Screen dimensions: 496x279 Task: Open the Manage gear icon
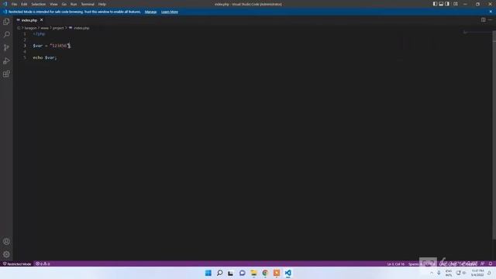pyautogui.click(x=6, y=254)
